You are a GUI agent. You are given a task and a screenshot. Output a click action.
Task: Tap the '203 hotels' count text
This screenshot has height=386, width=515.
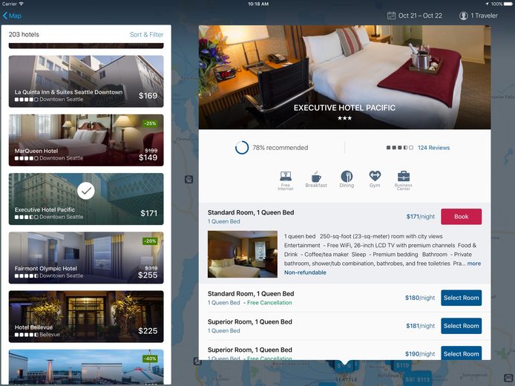(24, 34)
